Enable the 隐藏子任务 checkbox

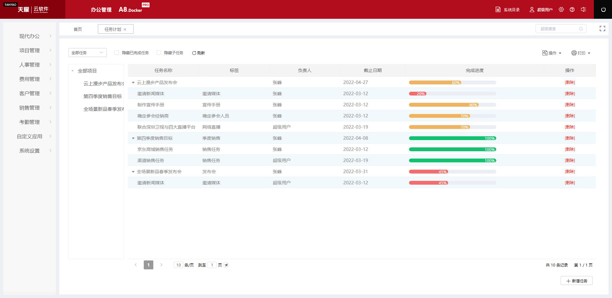159,53
